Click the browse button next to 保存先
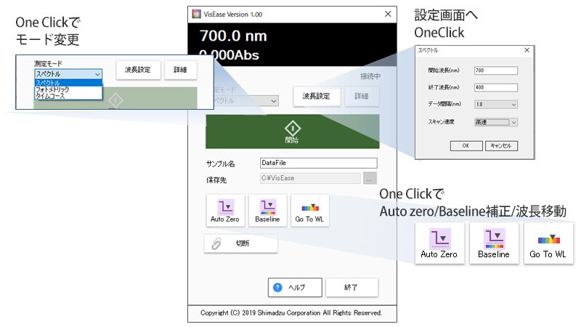Image resolution: width=581 pixels, height=327 pixels. click(x=370, y=178)
